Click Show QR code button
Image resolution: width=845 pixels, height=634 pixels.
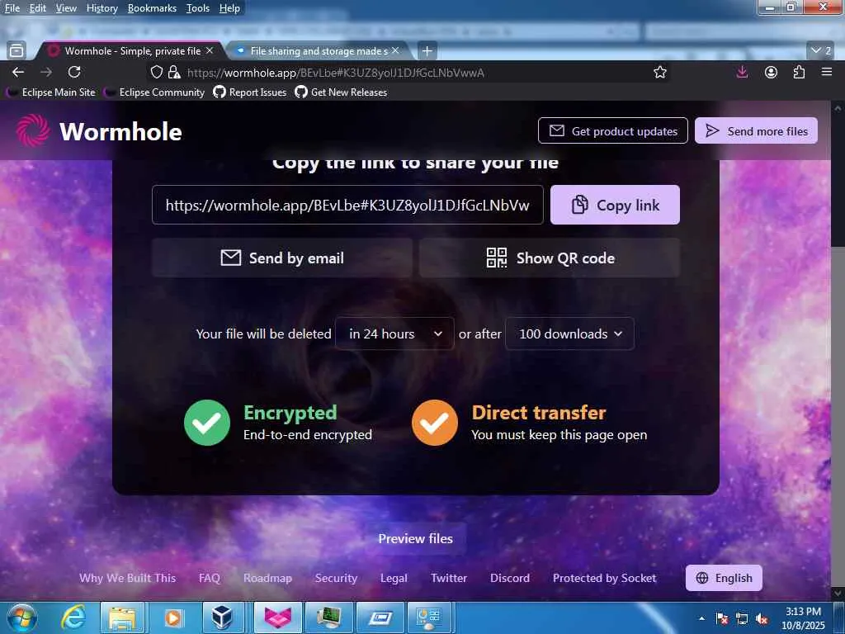click(x=550, y=258)
